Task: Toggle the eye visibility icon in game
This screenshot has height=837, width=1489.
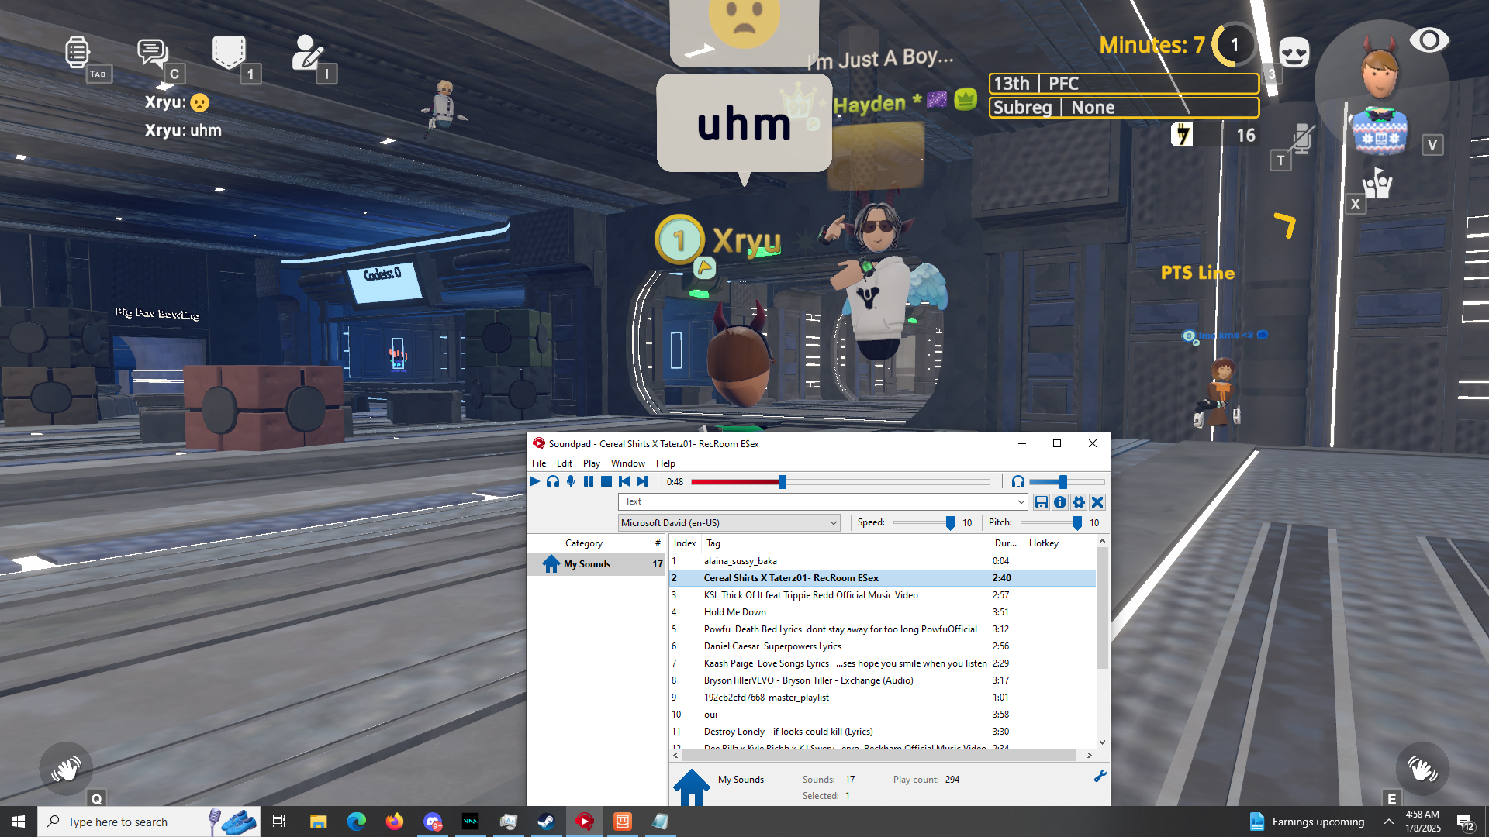Action: [1429, 40]
